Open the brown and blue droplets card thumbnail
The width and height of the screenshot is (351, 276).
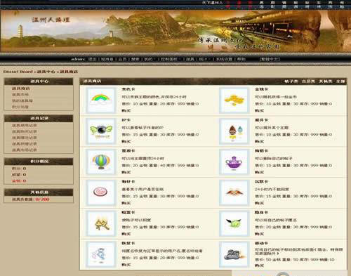234,131
